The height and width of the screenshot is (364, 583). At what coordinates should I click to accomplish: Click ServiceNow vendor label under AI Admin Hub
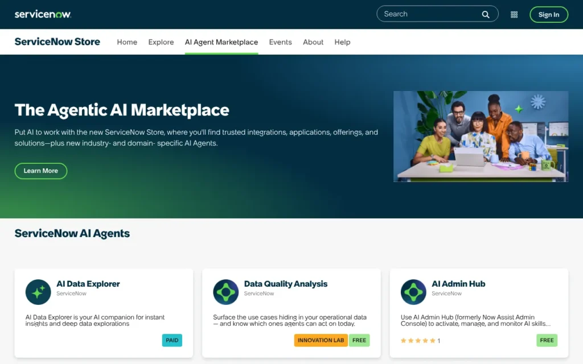pos(446,293)
